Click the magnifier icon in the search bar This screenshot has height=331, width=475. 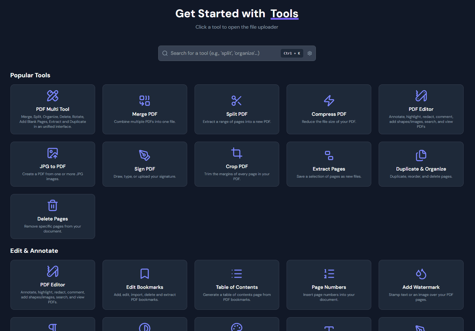click(165, 53)
